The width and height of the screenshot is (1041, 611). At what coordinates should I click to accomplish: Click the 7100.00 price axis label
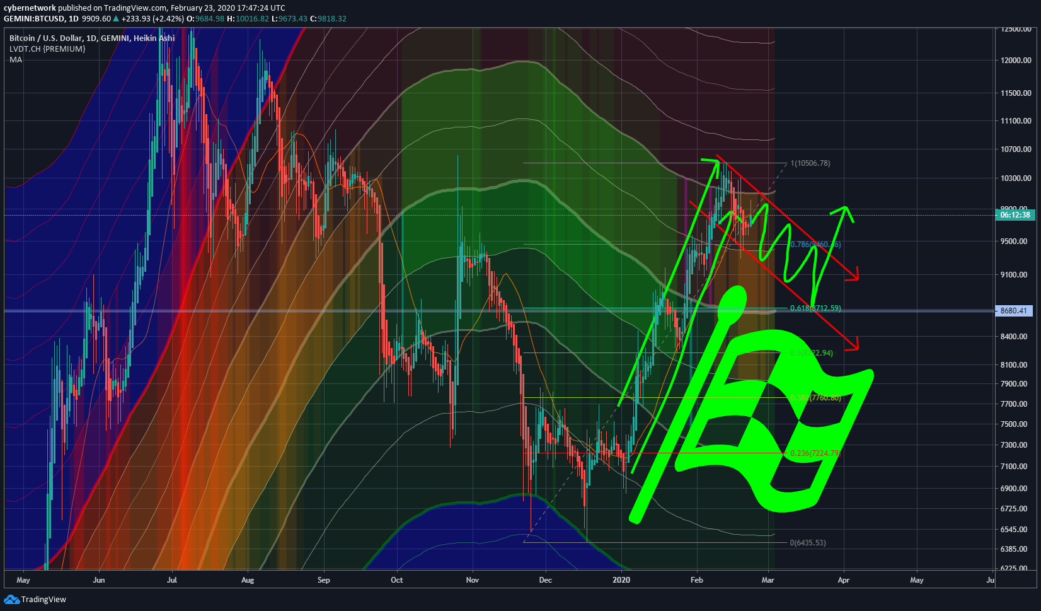click(1014, 466)
